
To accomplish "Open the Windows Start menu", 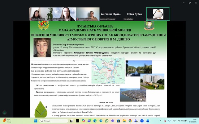I will [x=36, y=121].
